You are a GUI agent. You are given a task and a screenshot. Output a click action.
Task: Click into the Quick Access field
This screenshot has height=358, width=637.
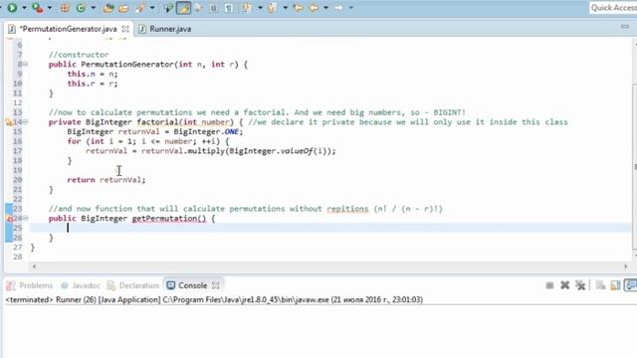[613, 8]
